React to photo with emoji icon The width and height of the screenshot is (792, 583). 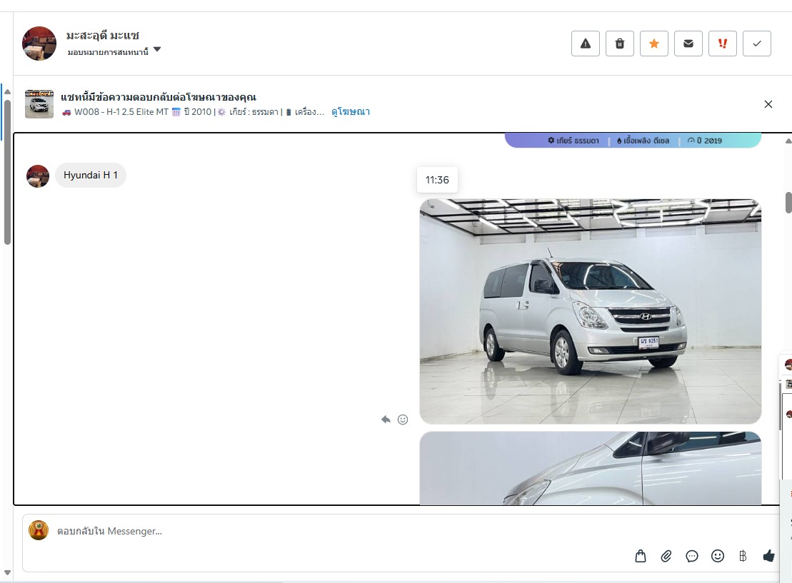403,420
